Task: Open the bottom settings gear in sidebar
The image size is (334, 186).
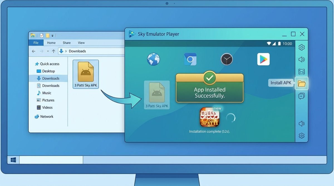Action: pos(301,136)
